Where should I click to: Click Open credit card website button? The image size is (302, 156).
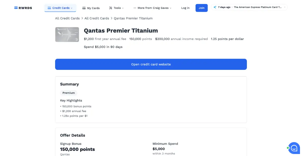coord(151,64)
